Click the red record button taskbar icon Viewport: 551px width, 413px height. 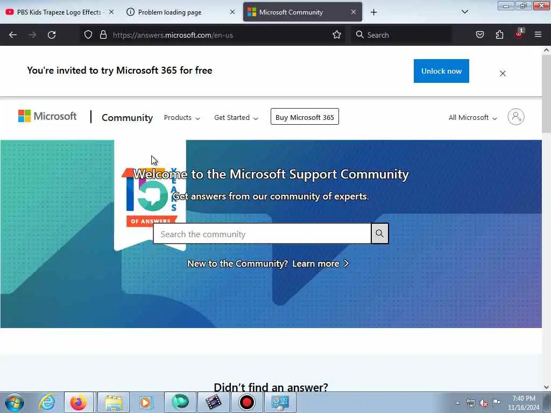coord(246,402)
